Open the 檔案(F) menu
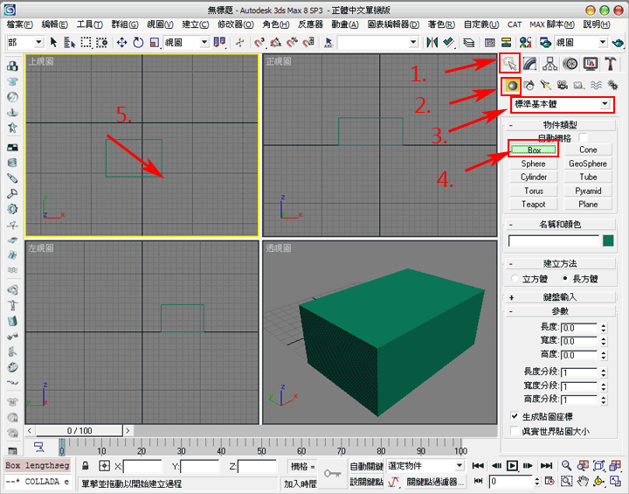The image size is (629, 494). (x=19, y=24)
